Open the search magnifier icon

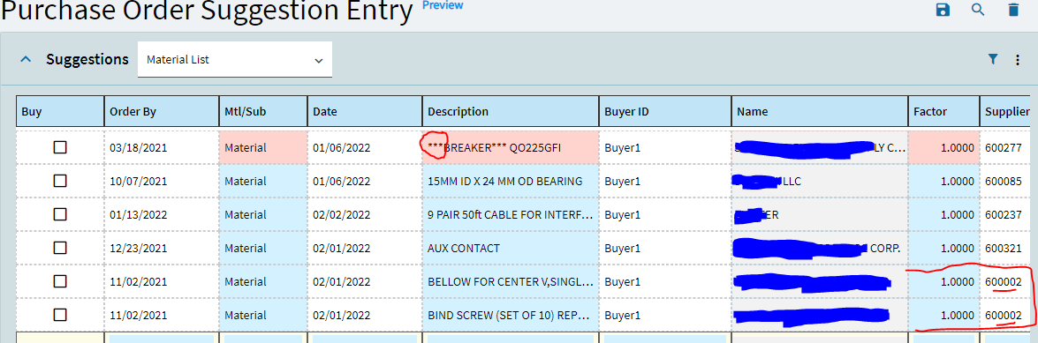coord(978,9)
